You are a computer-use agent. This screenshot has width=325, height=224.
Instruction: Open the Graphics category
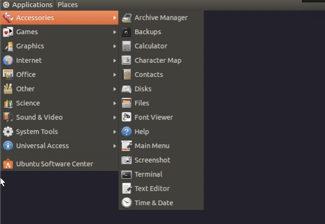coord(60,46)
